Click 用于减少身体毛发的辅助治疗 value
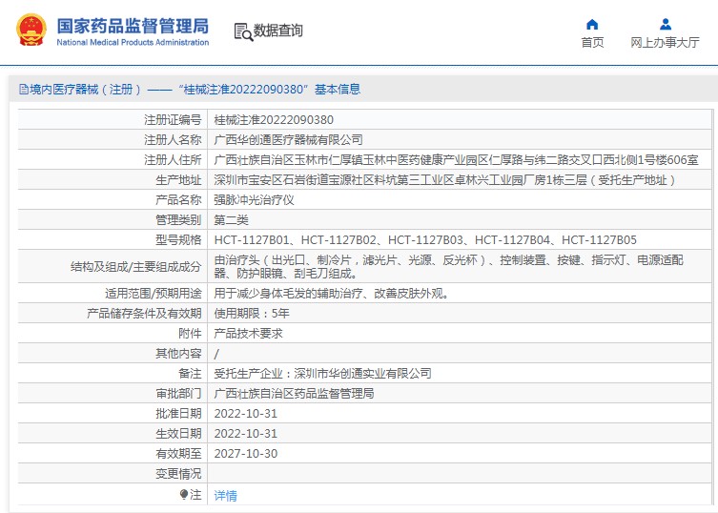This screenshot has height=513, width=718. point(332,293)
